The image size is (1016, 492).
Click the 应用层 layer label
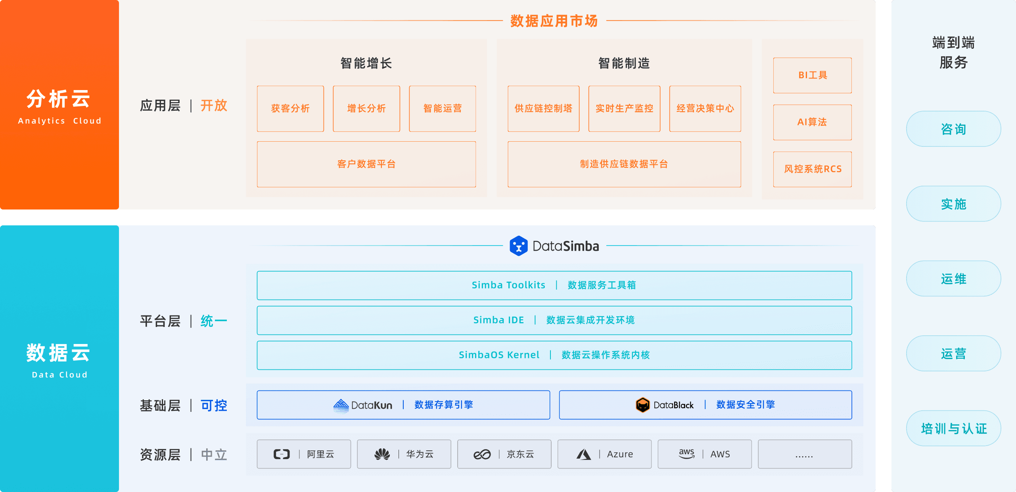[160, 106]
